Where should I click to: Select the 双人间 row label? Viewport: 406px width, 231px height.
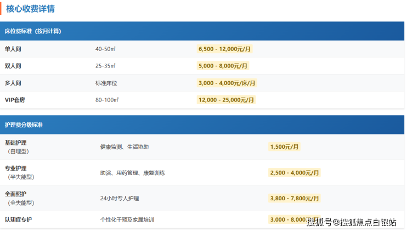pyautogui.click(x=13, y=66)
